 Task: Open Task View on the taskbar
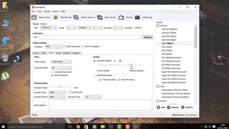tap(69, 126)
